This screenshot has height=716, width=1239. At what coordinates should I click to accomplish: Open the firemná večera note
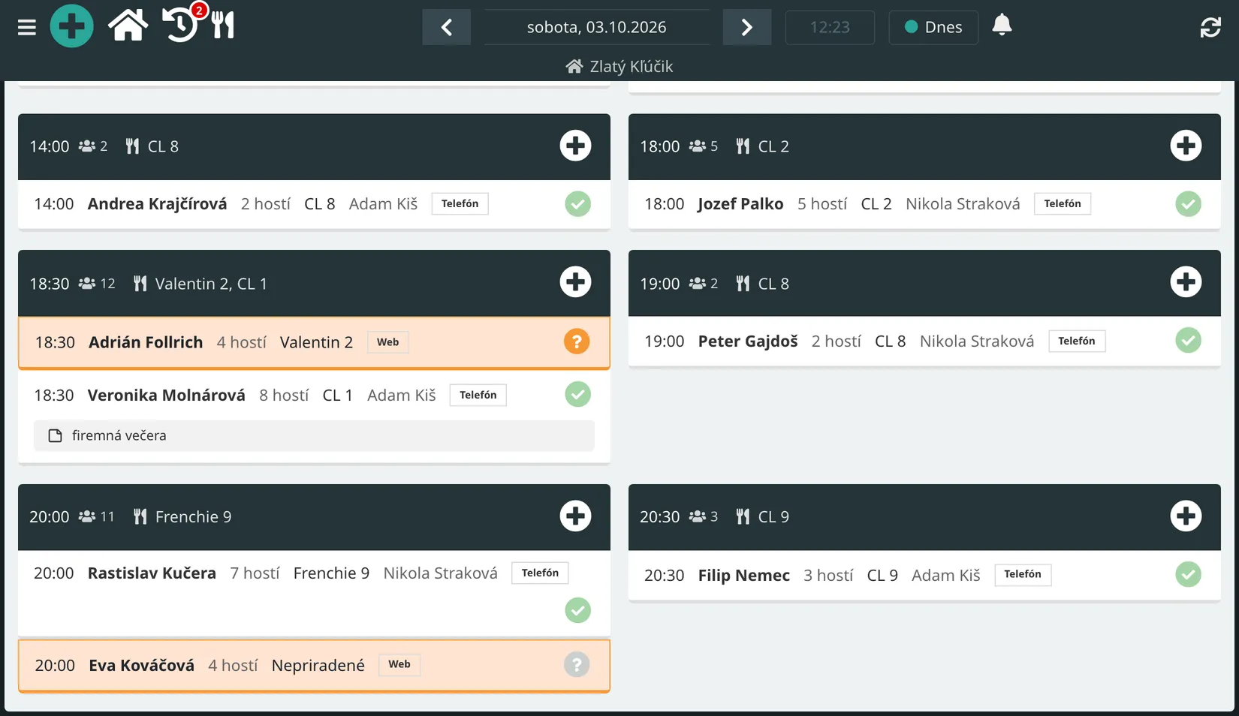(314, 436)
